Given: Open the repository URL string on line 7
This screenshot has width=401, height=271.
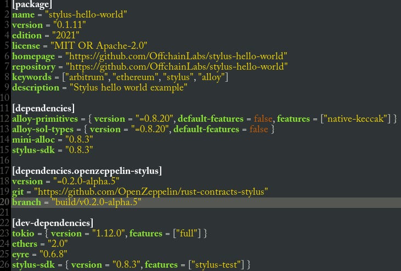Looking at the screenshot, I should [x=177, y=67].
